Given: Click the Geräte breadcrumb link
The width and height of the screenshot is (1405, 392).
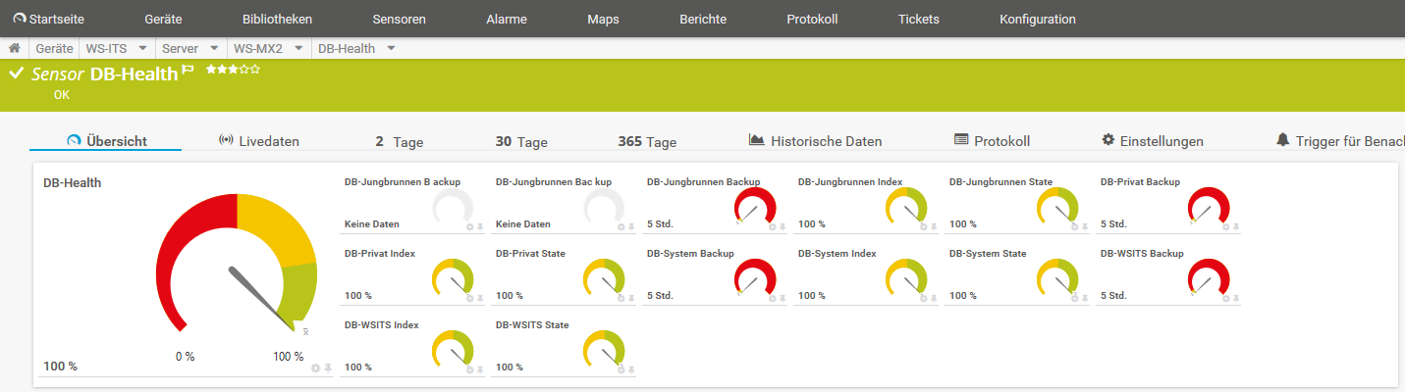Looking at the screenshot, I should pos(54,48).
